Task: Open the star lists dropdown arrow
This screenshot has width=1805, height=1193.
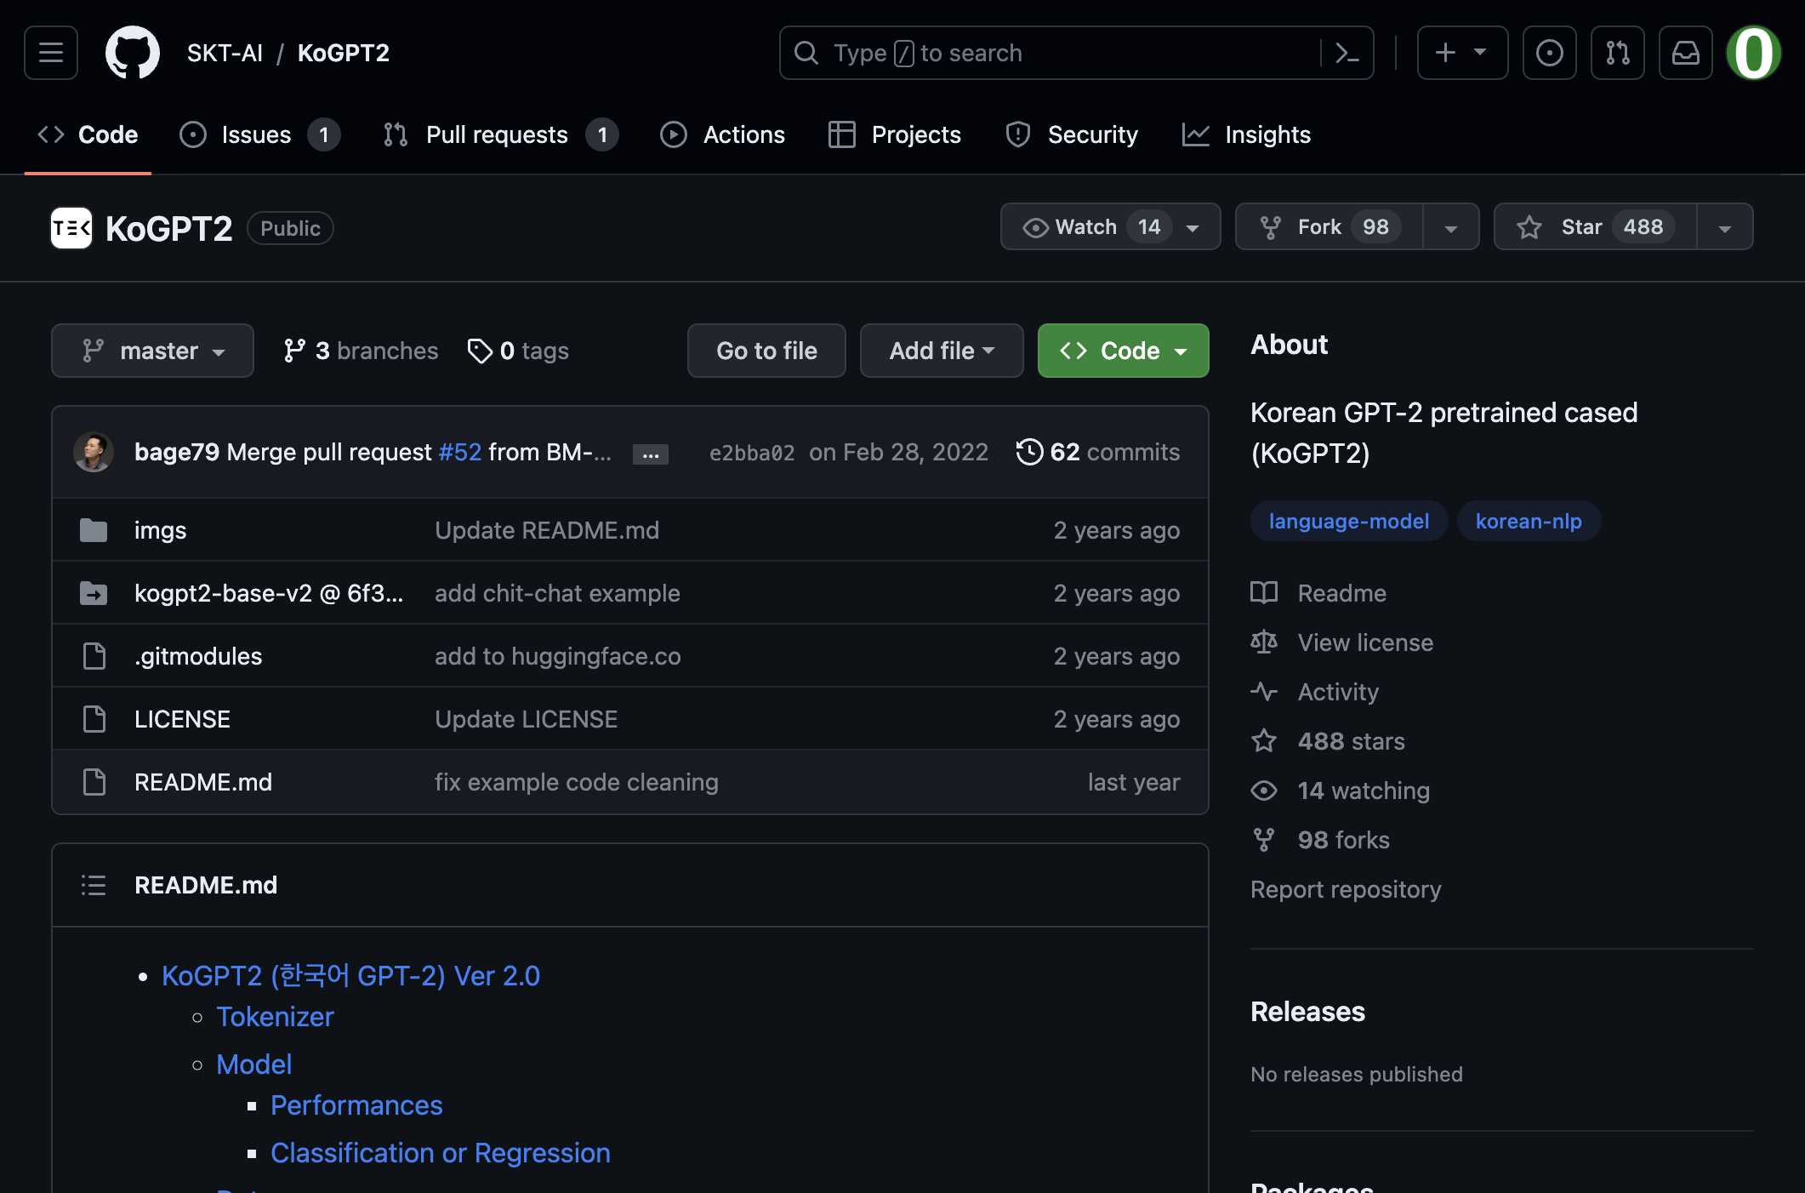Action: [1725, 226]
